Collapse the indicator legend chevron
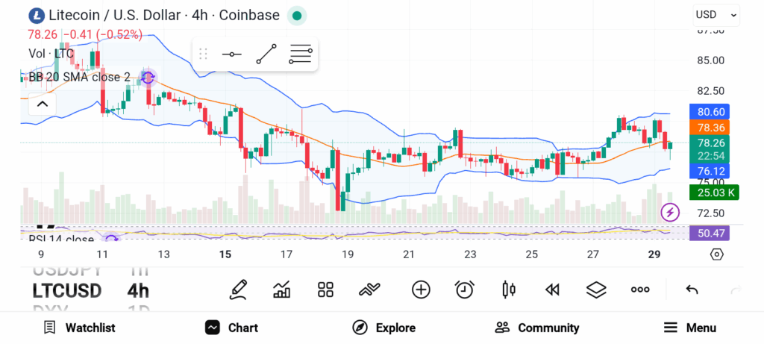 (43, 104)
